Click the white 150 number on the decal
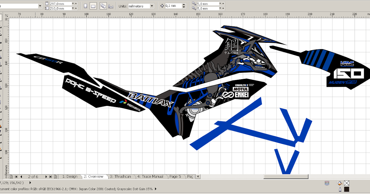 point(348,74)
